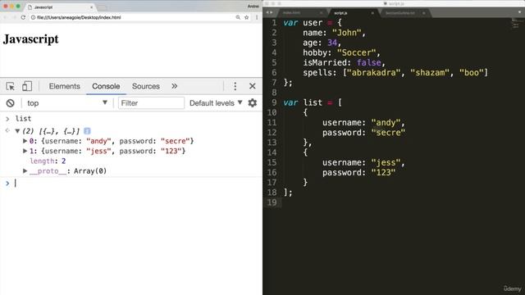Click the 'list' command in console
The image size is (525, 295).
[x=23, y=119]
